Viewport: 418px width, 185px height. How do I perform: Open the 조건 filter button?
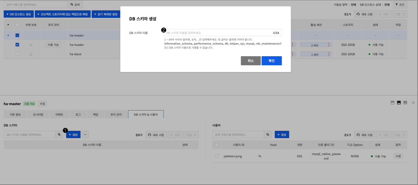[400, 5]
